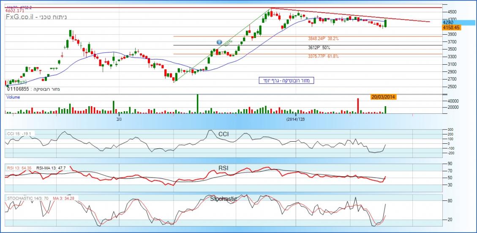The width and height of the screenshot is (477, 233).
Task: Click the blue info marker on chart
Action: (219, 42)
